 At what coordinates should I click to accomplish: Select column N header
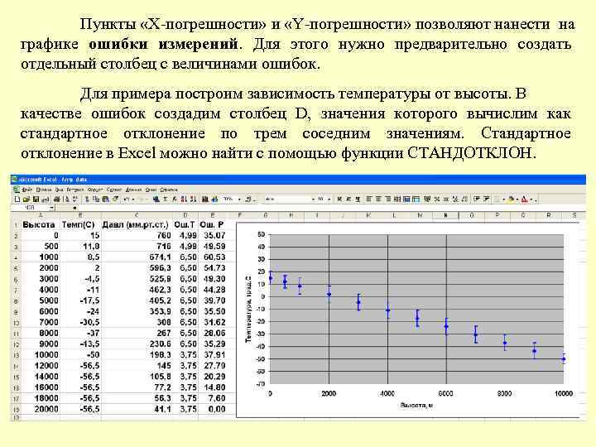[x=445, y=215]
